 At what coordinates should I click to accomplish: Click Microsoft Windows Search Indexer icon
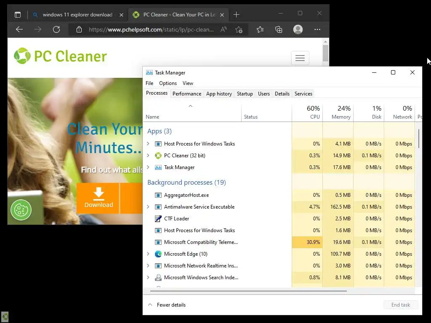(x=158, y=278)
